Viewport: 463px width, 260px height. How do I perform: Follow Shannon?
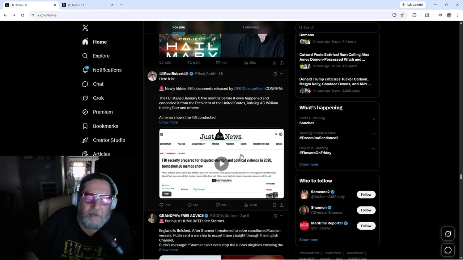tap(366, 210)
